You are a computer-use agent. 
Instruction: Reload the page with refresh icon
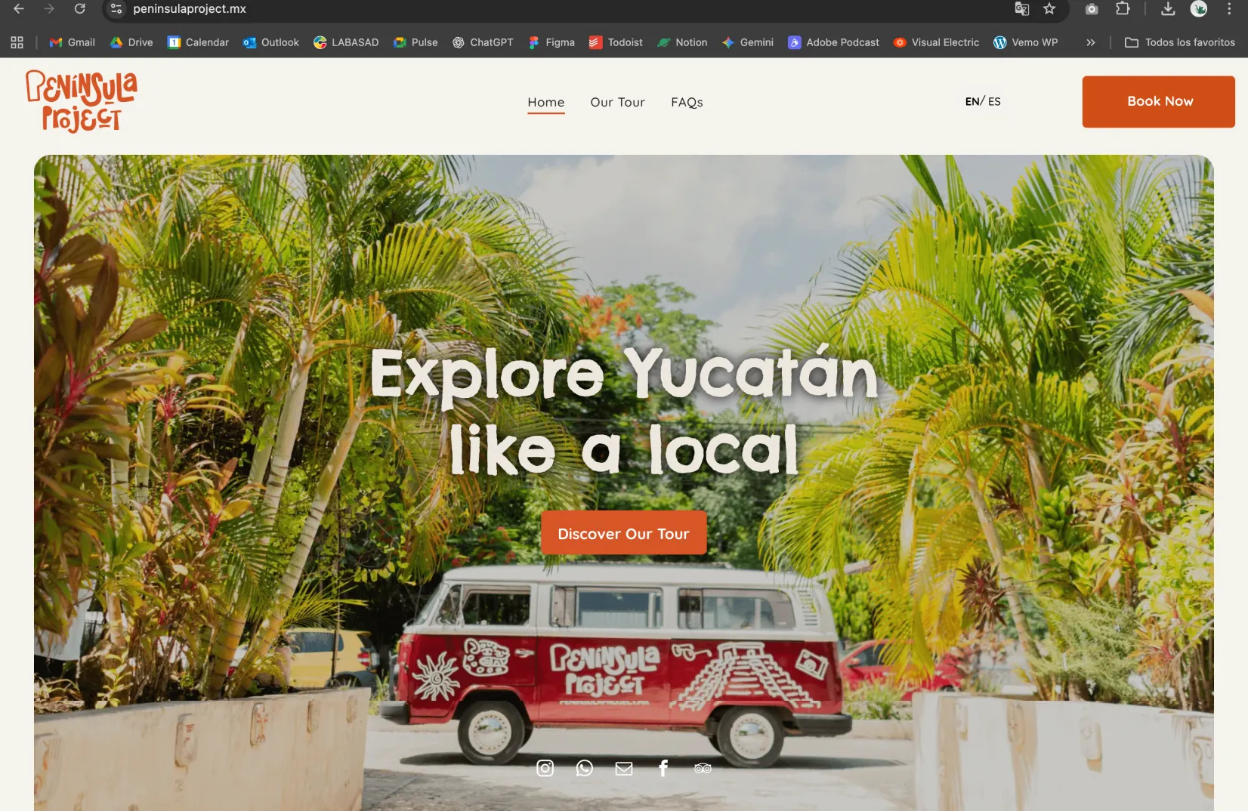(x=79, y=9)
